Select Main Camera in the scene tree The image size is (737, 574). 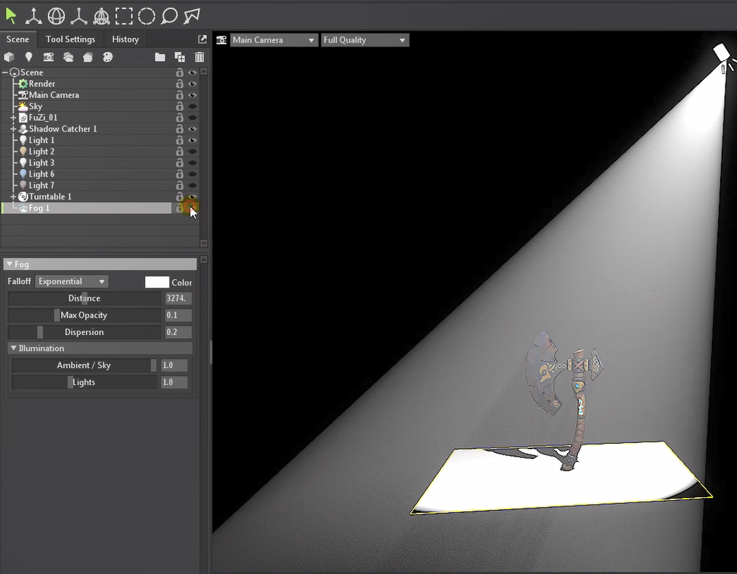53,95
